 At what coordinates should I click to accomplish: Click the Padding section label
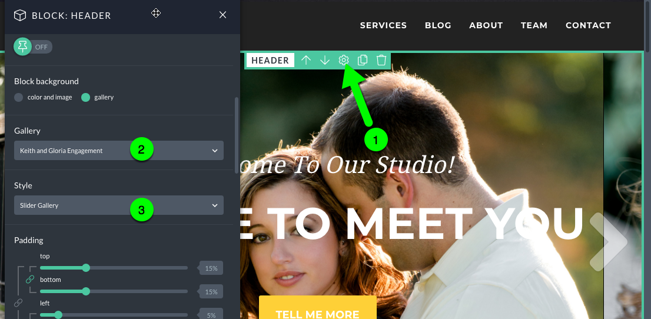(29, 240)
